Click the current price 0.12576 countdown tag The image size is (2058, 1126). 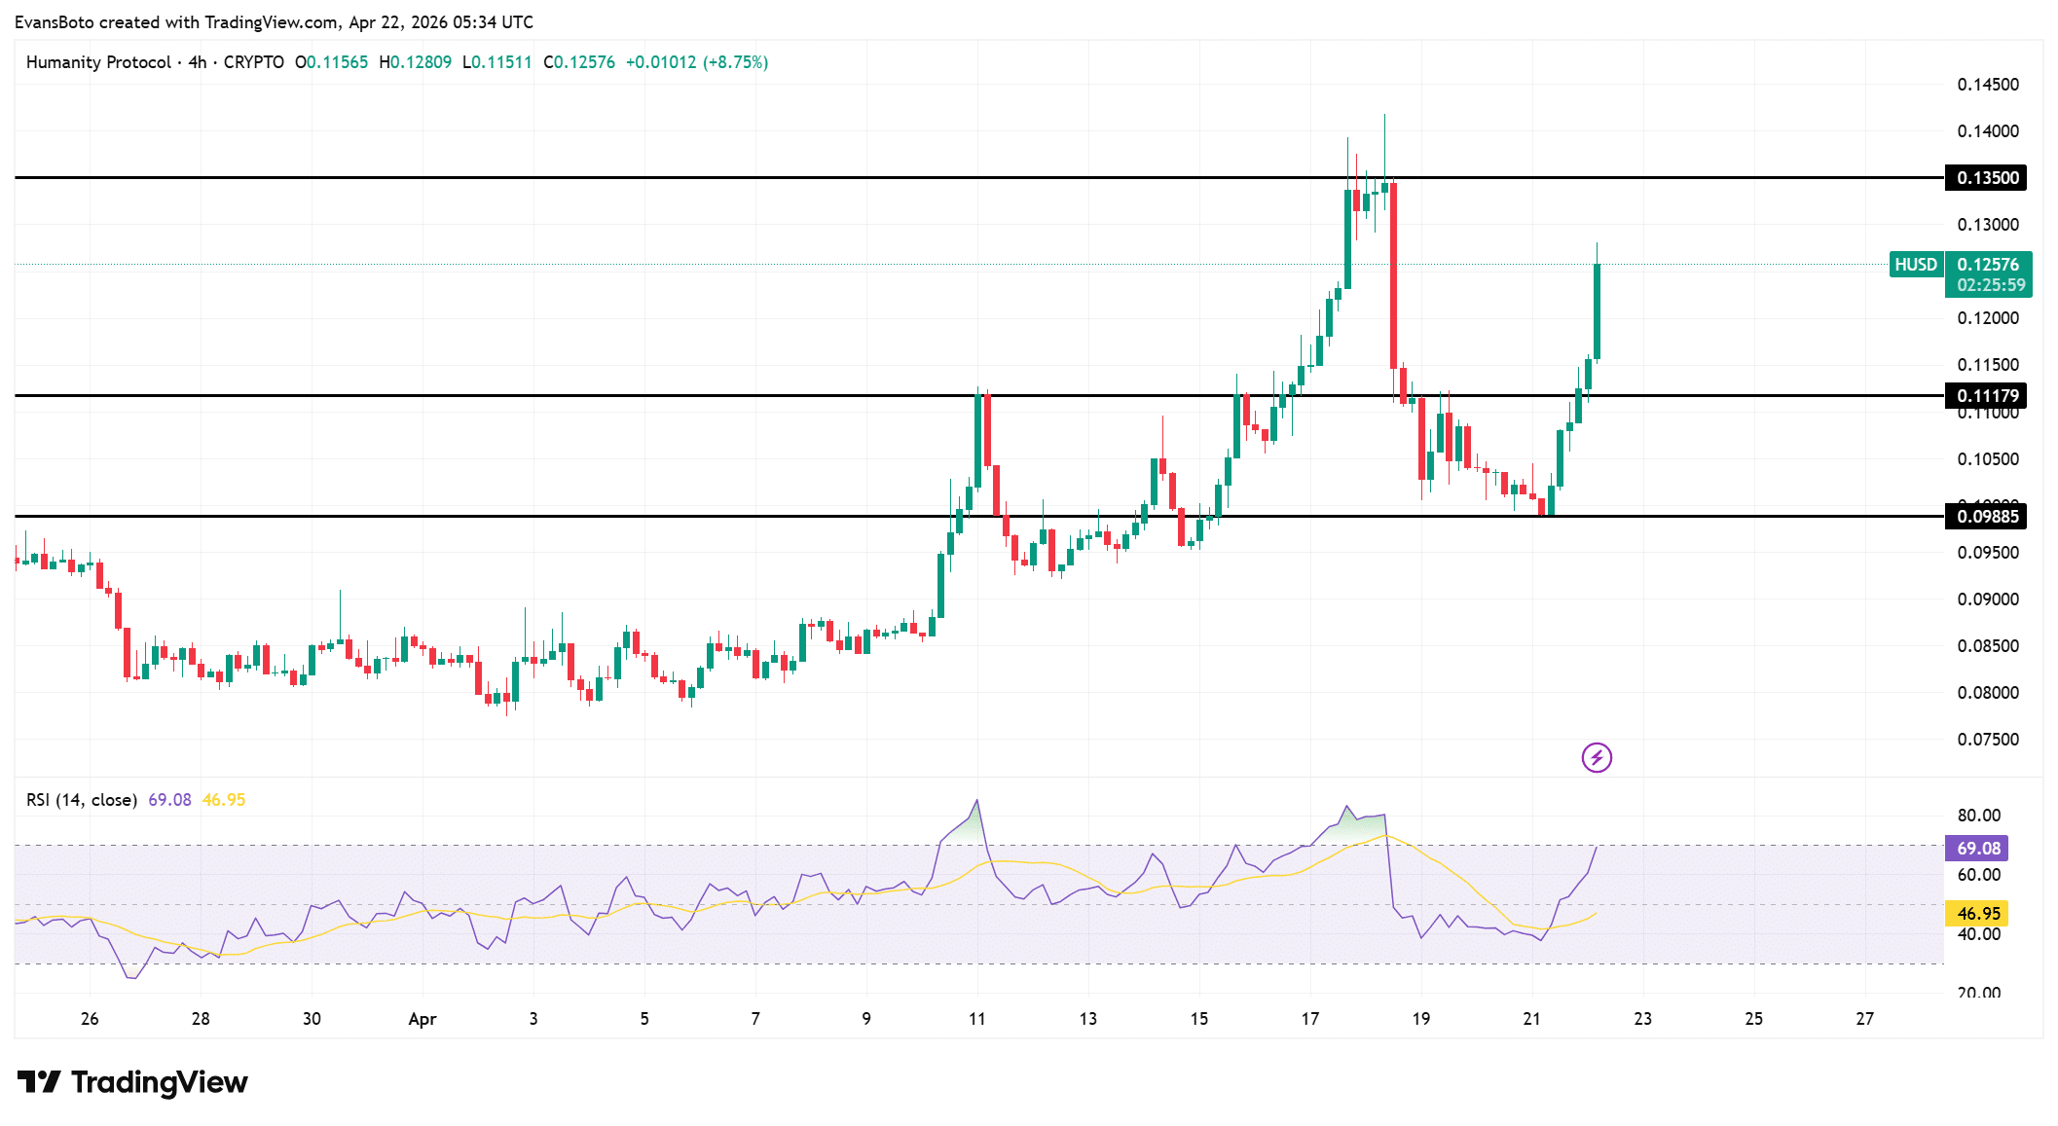coord(1989,274)
